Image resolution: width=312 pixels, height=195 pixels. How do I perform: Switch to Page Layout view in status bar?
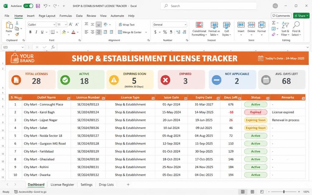click(x=252, y=192)
